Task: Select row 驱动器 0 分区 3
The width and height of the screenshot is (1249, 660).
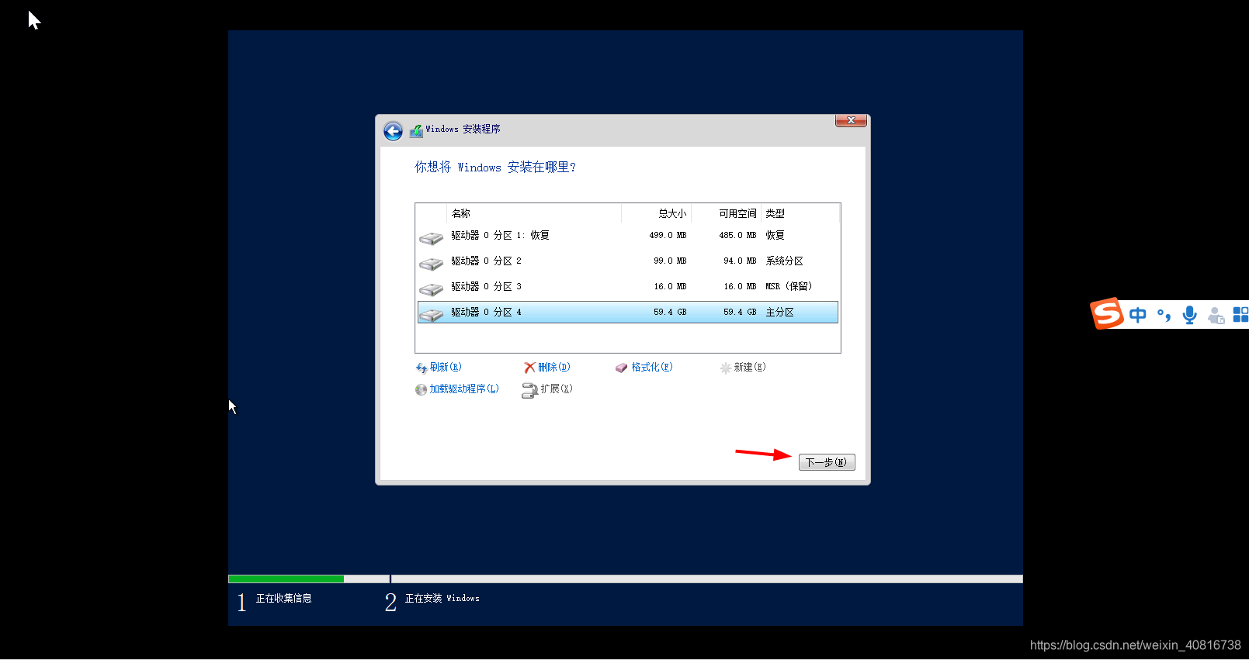Action: click(627, 287)
